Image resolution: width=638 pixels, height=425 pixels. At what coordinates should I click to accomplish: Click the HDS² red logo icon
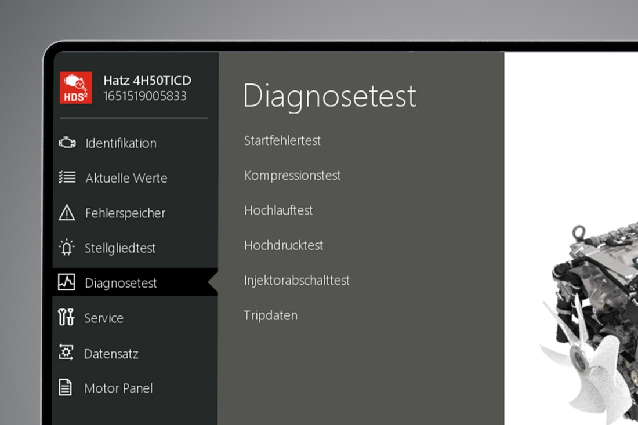click(76, 88)
